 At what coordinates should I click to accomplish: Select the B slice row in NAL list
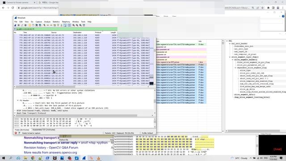(x=181, y=44)
